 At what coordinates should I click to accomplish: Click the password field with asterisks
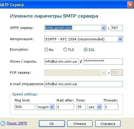[103, 61]
